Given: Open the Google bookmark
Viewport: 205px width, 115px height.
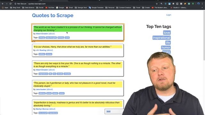Looking at the screenshot, I should 60,8.
